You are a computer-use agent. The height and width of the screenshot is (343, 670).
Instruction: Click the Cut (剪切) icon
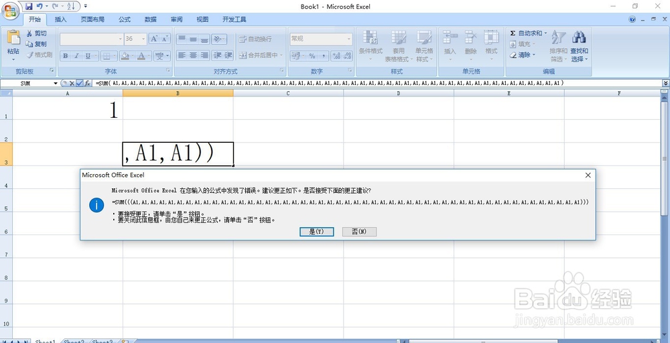29,33
